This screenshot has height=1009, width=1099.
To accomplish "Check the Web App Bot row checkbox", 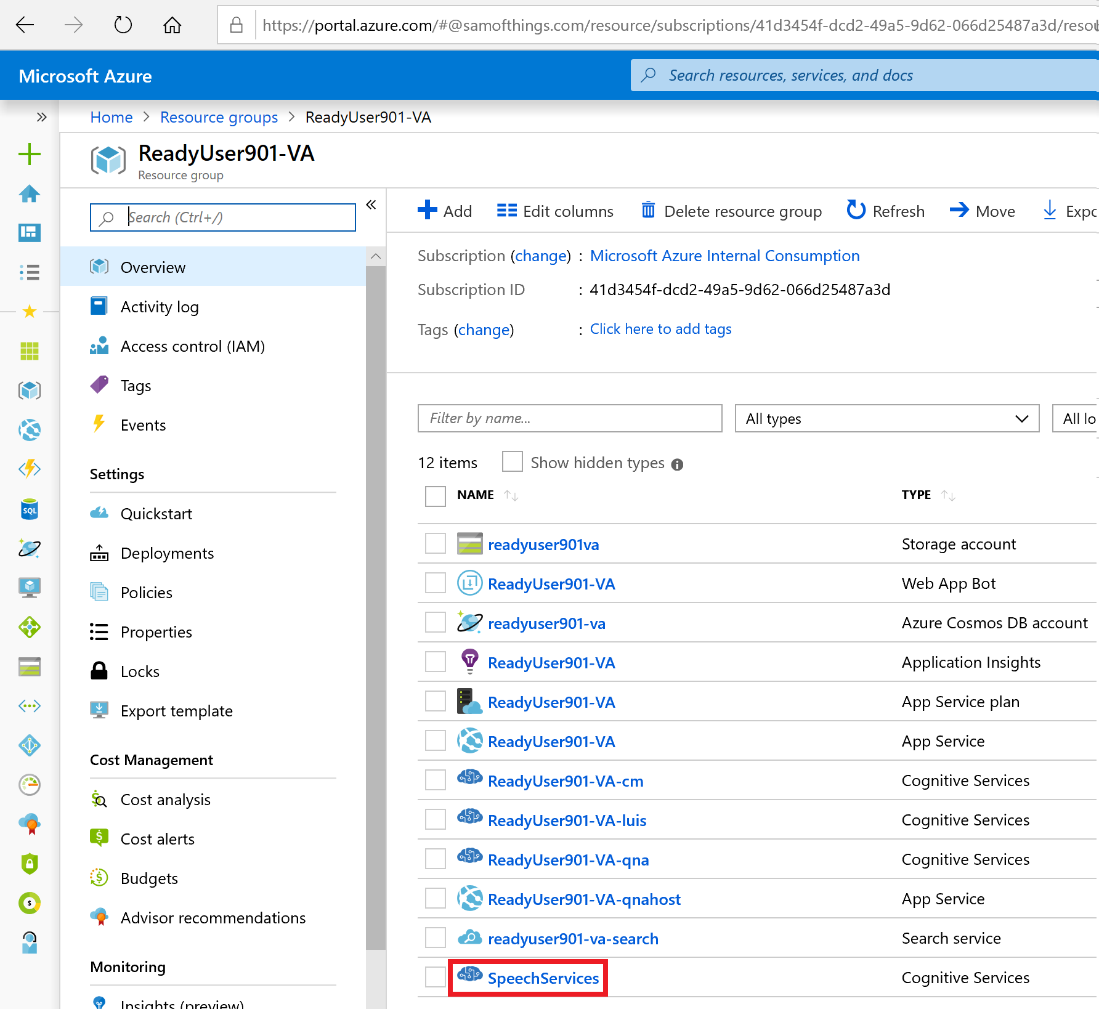I will 436,583.
